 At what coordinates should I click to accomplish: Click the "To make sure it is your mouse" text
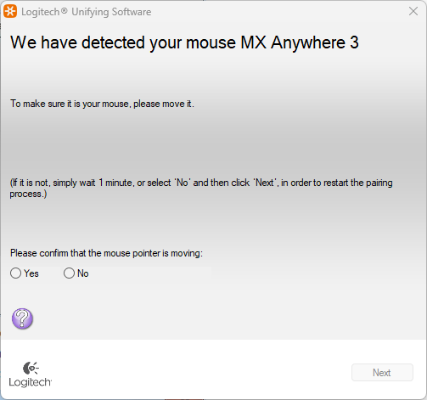point(70,104)
